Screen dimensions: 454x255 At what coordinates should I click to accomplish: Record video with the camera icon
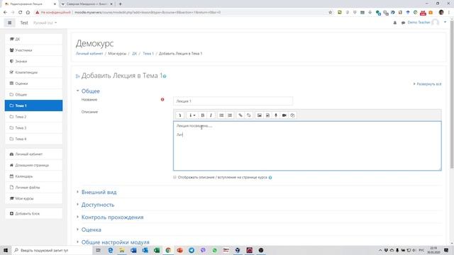click(284, 115)
